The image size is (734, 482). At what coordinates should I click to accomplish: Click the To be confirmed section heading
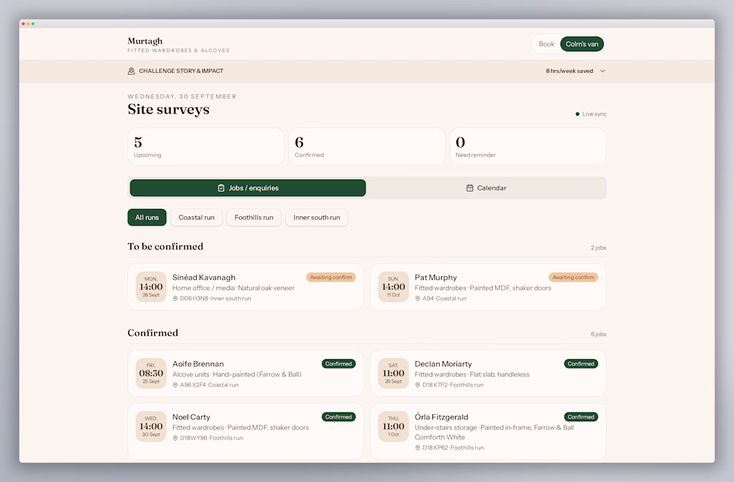click(165, 246)
